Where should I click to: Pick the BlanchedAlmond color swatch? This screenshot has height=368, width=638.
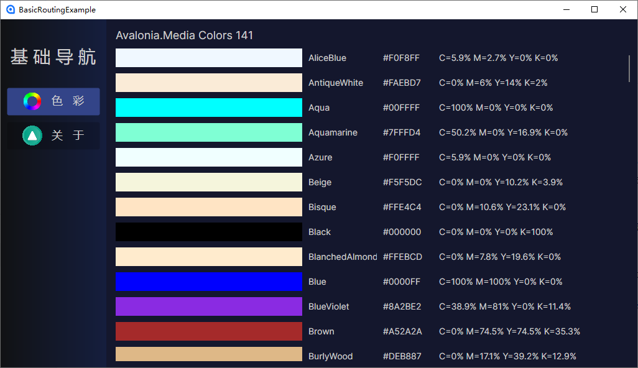(209, 257)
